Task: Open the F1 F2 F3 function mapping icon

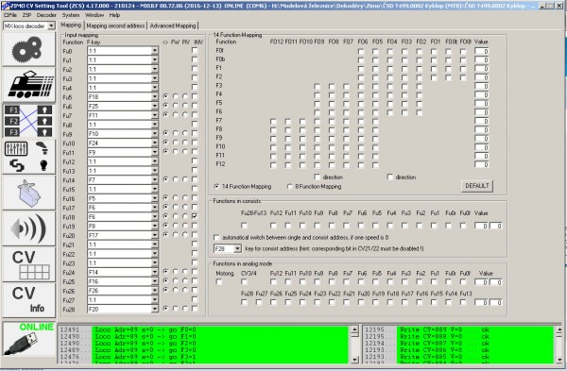Action: 29,121
